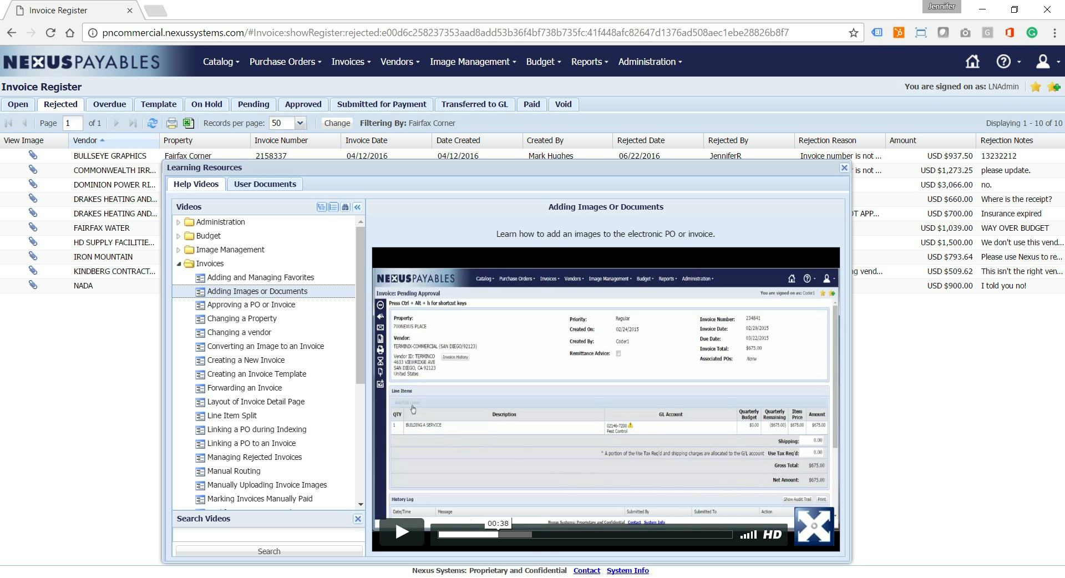Bookmark this page with the browser star
This screenshot has height=578, width=1065.
[x=853, y=33]
